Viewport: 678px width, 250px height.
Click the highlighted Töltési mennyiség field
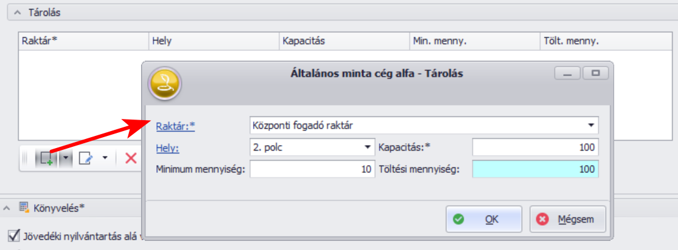(535, 169)
